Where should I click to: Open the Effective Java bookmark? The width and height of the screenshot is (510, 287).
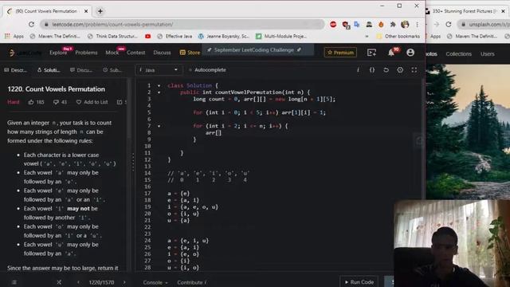175,36
